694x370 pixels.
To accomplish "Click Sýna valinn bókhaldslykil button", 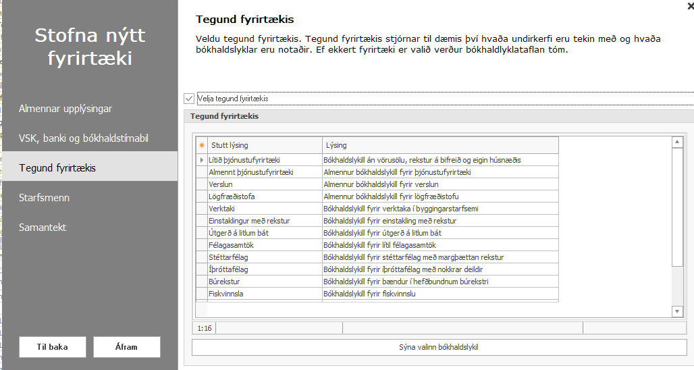I will click(x=439, y=347).
